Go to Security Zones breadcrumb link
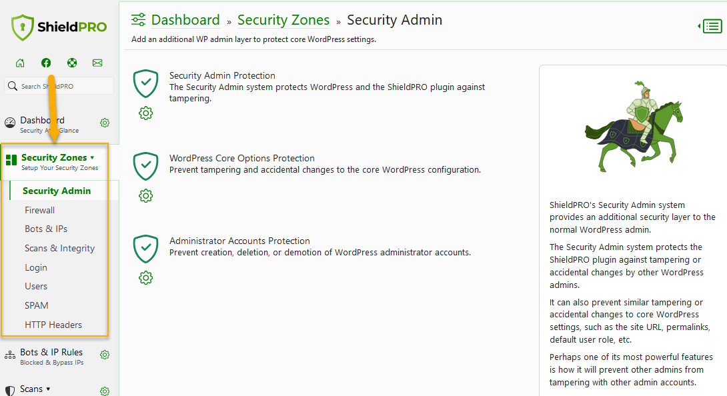The width and height of the screenshot is (727, 396). pos(283,20)
